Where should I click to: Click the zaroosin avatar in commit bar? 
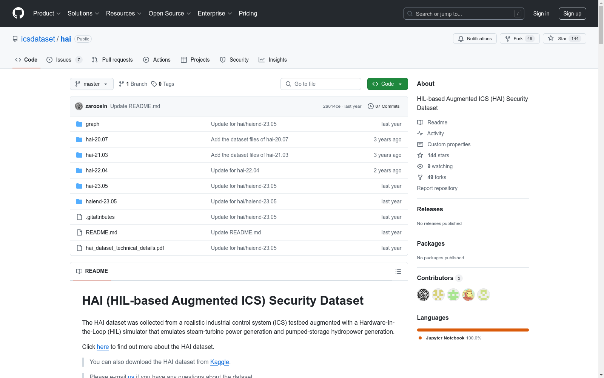[x=79, y=106]
